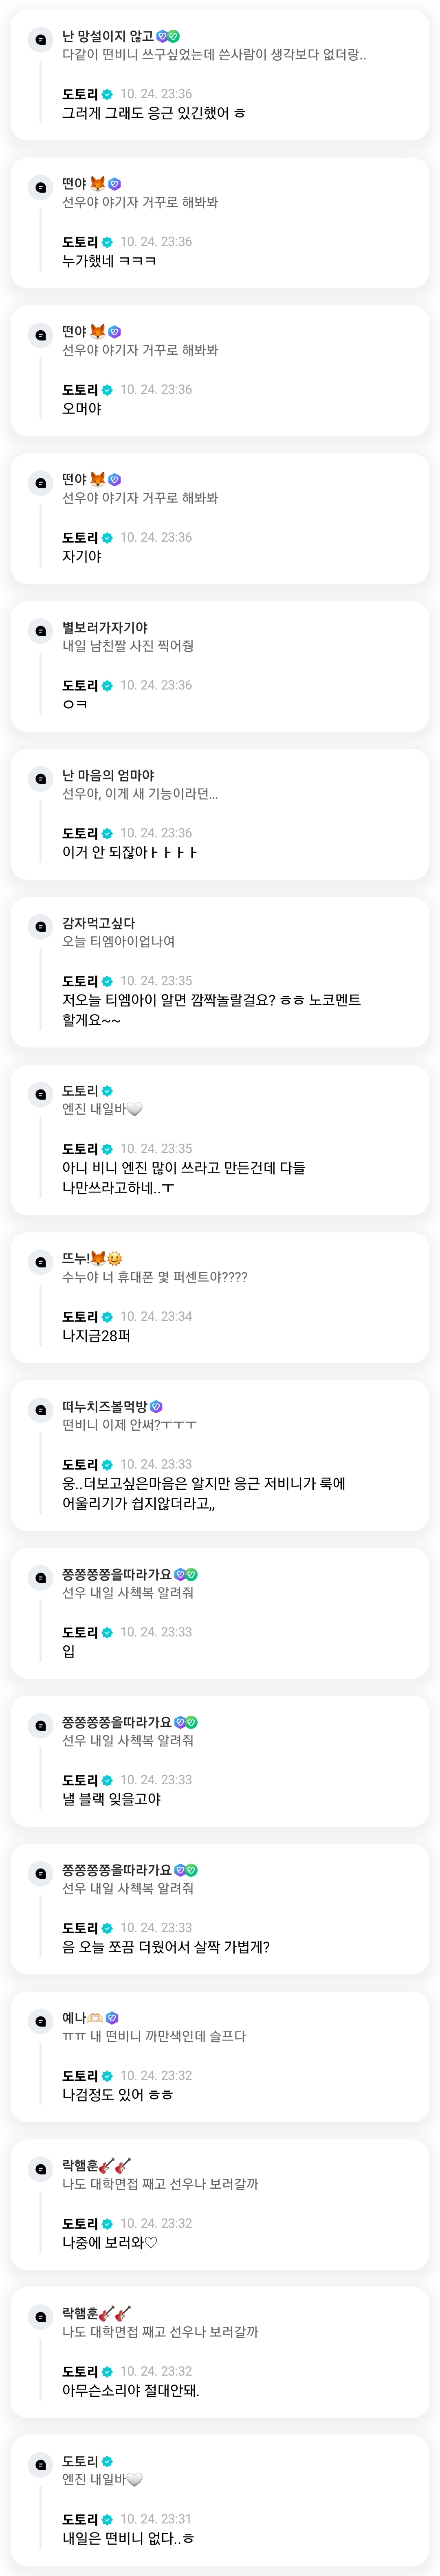Click the quoted message 수누야 너 휴대폰 몇 퍼센트야????
Screen dimensions: 440x2576
[154, 1277]
